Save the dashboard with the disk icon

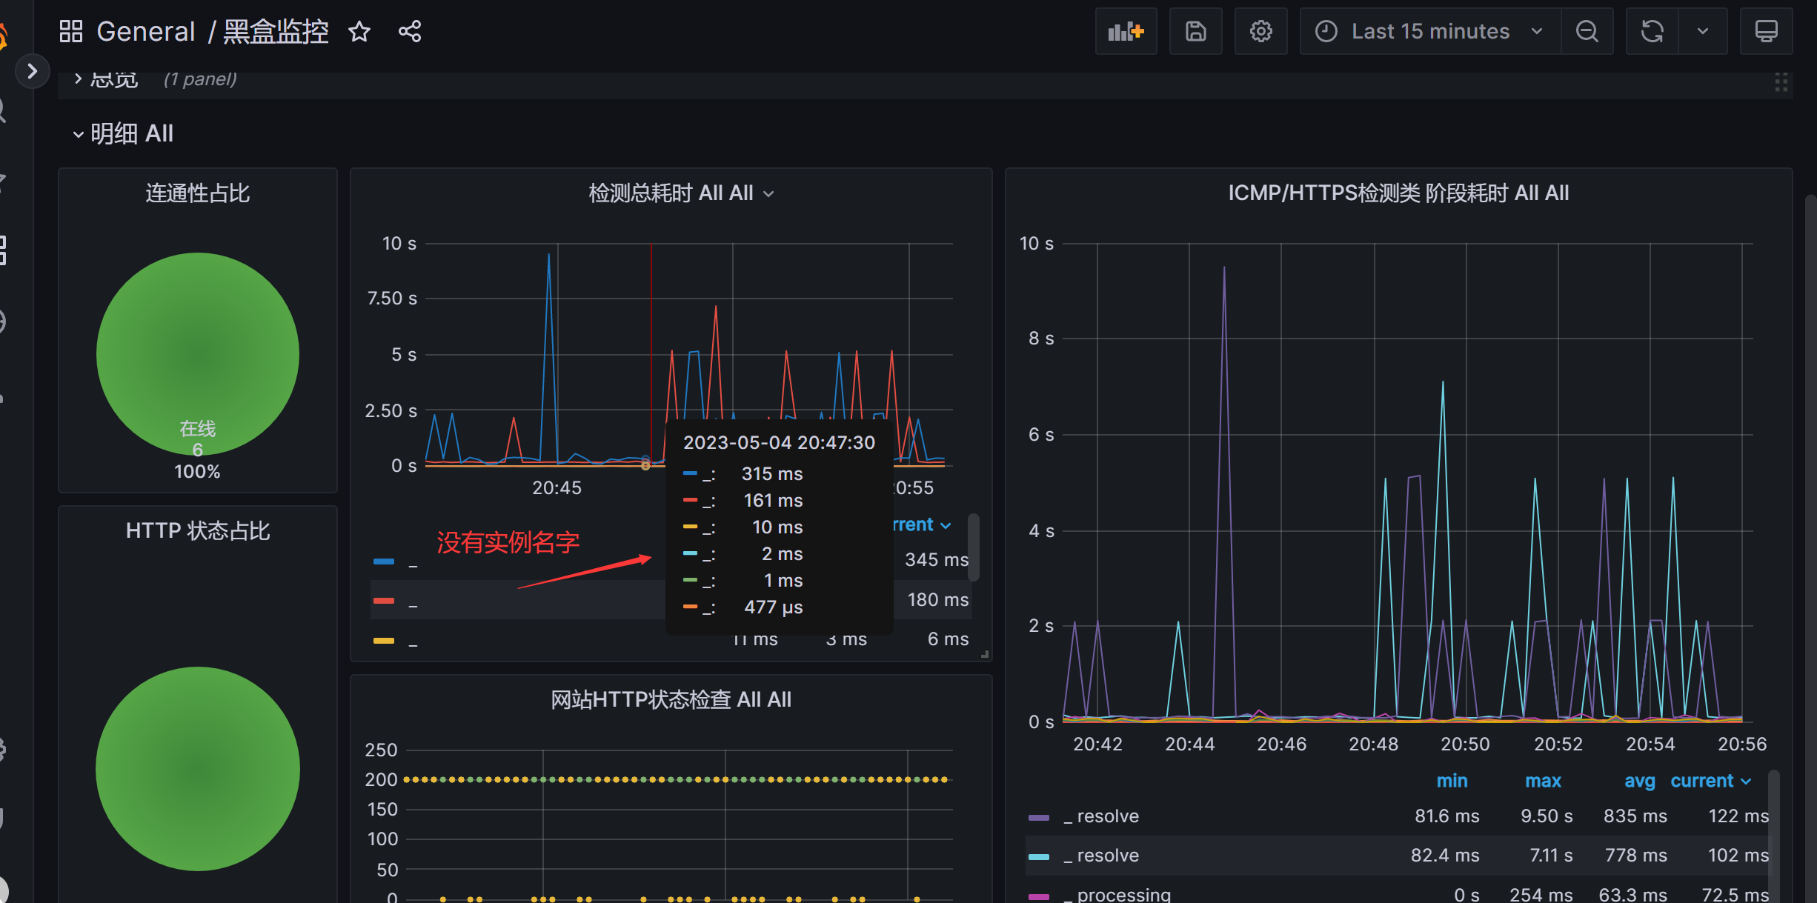[x=1195, y=32]
